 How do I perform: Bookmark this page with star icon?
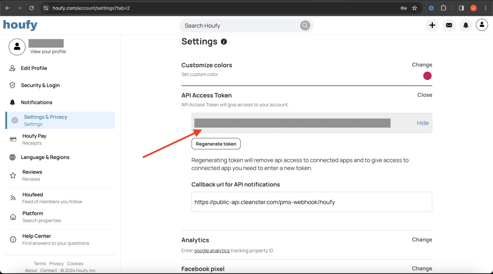click(x=415, y=8)
